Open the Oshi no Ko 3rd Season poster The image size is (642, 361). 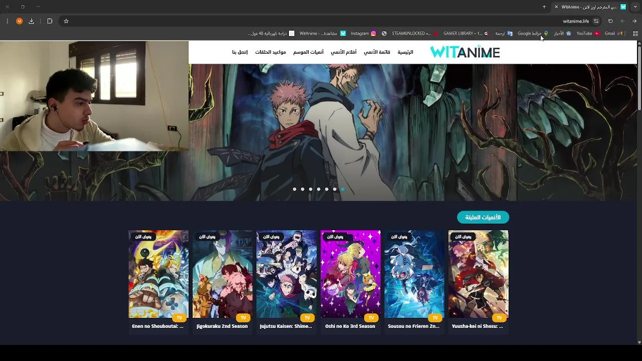(x=351, y=274)
